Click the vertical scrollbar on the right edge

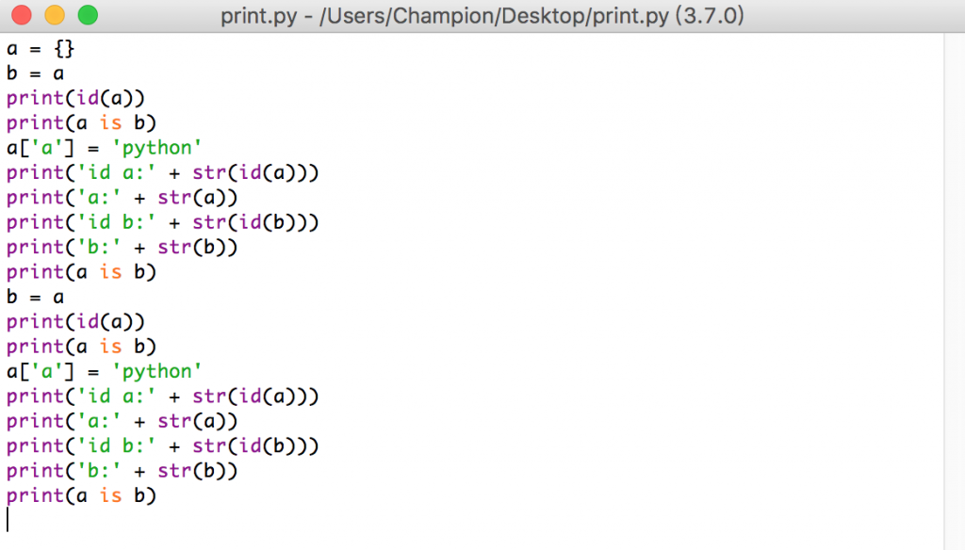pos(954,291)
